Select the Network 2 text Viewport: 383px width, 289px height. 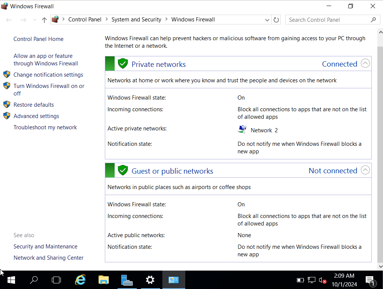pos(264,130)
